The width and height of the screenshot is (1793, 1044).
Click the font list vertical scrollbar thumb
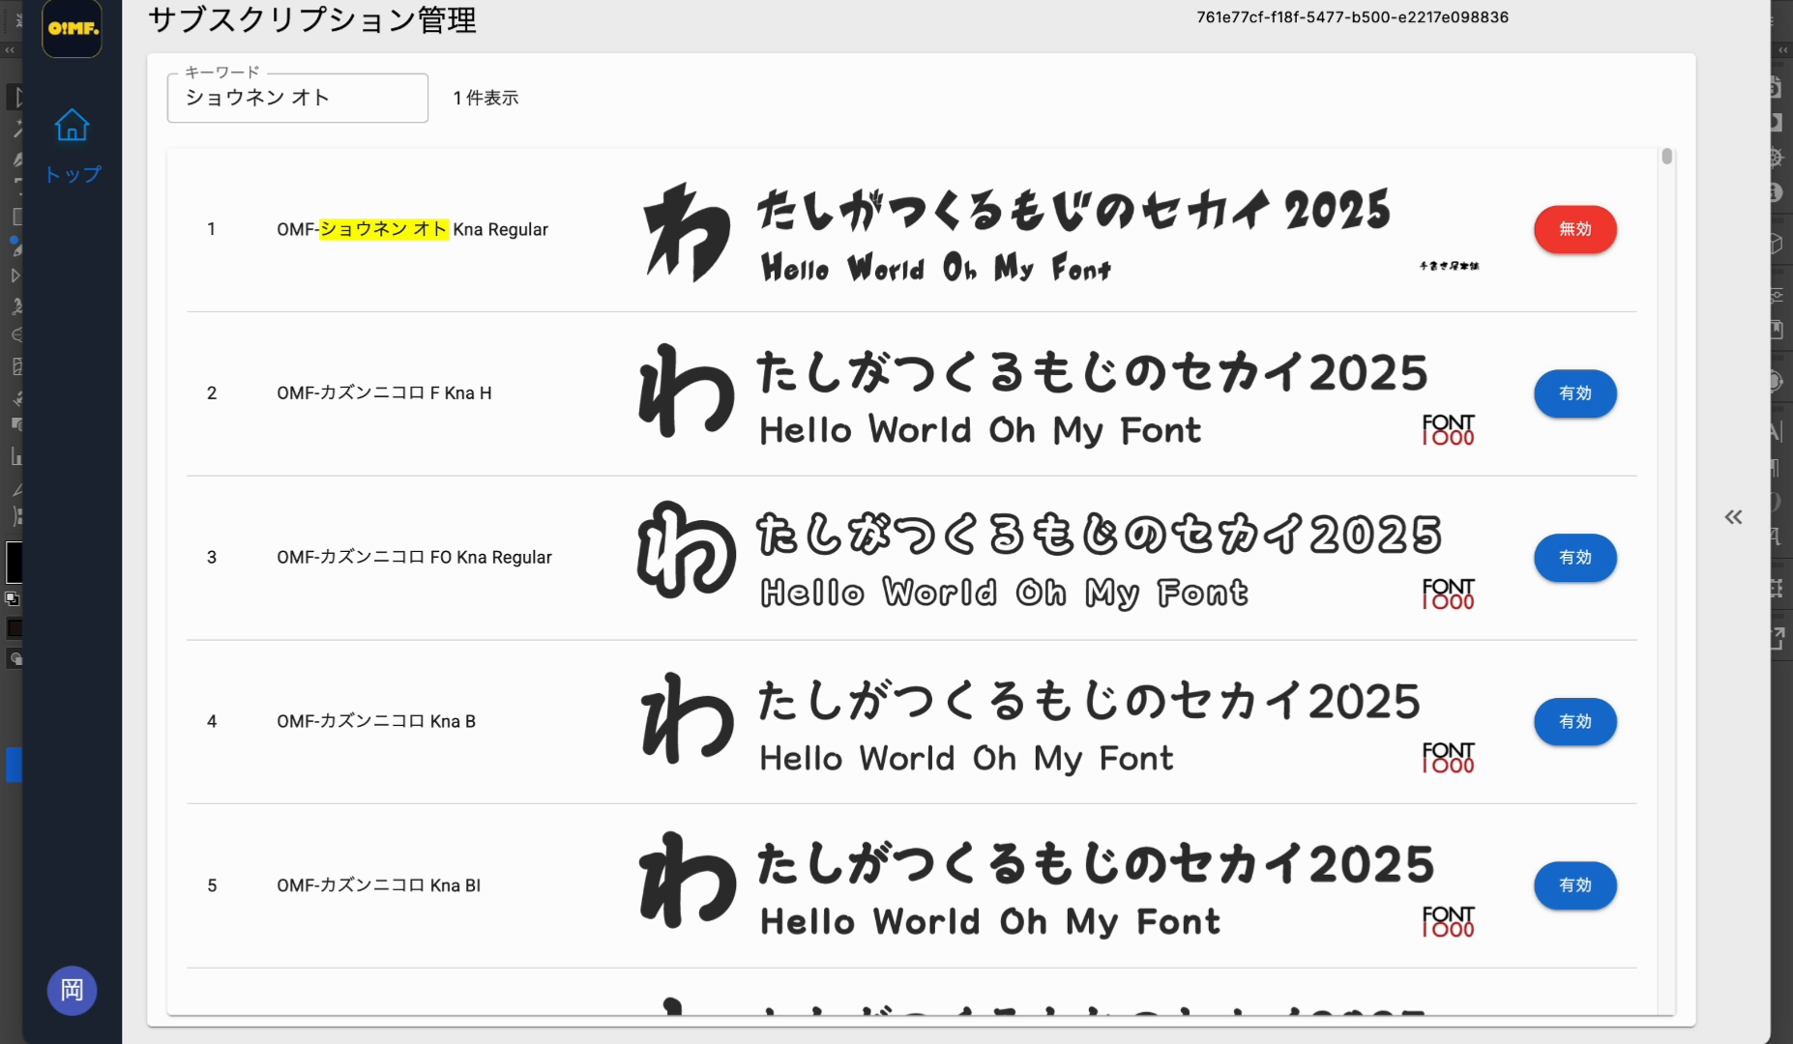coord(1666,157)
